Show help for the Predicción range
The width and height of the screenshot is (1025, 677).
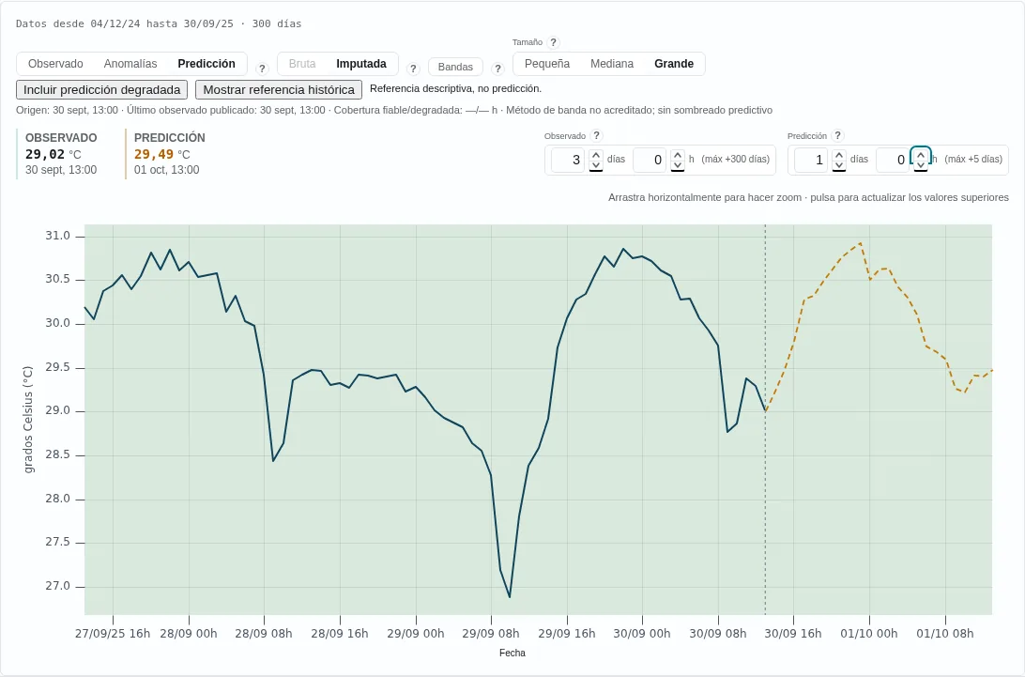(x=837, y=135)
